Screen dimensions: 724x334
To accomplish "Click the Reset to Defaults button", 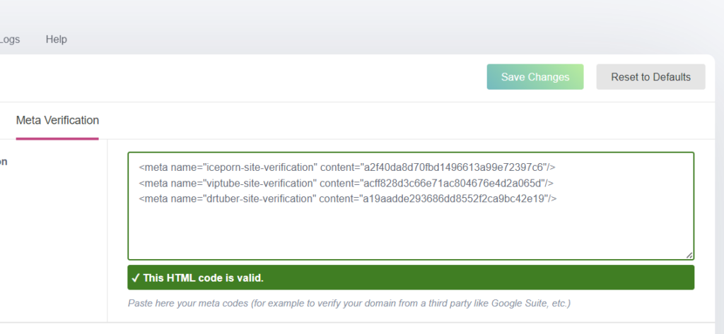I will coord(650,77).
